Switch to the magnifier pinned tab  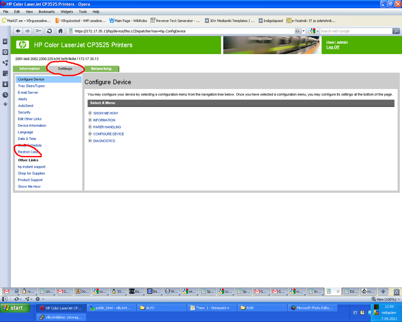(16, 291)
